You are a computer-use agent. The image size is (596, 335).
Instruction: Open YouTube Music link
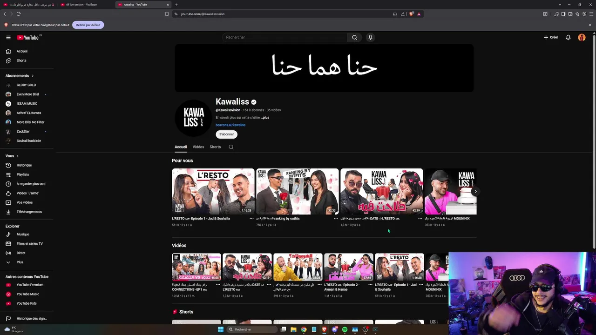click(x=27, y=294)
